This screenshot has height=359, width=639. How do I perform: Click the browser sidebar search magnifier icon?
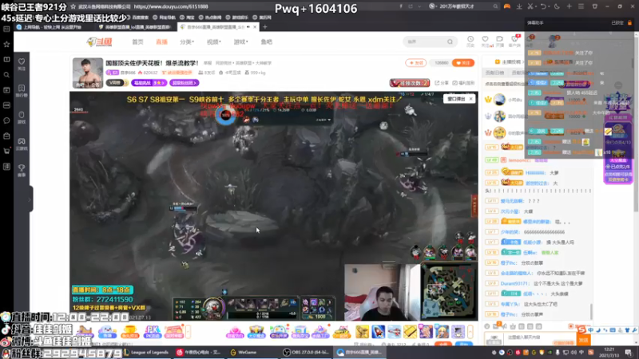6,75
